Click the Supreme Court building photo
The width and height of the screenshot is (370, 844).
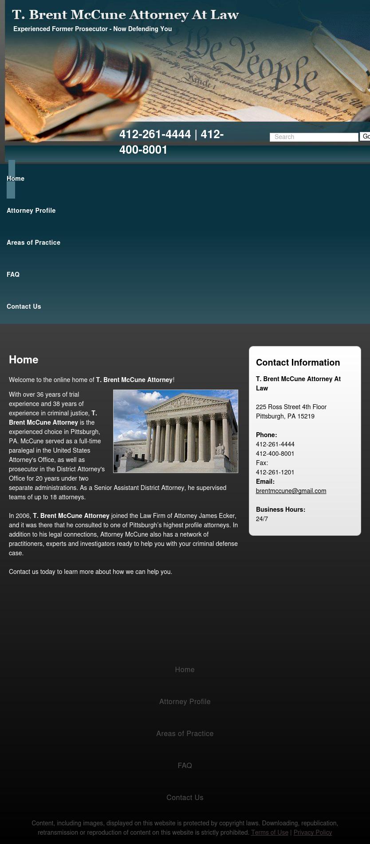[x=176, y=431]
